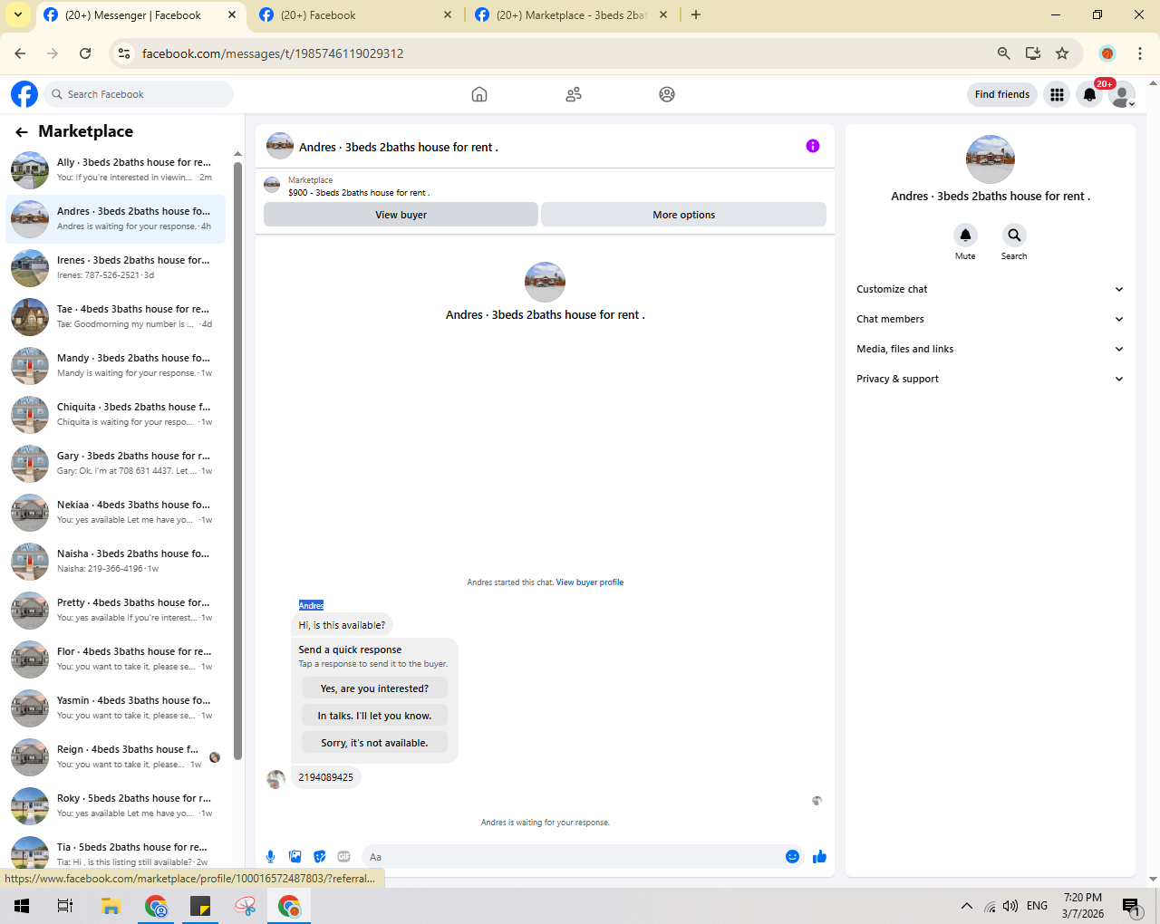Image resolution: width=1160 pixels, height=924 pixels.
Task: Bookmark this page with star icon
Action: coord(1062,53)
